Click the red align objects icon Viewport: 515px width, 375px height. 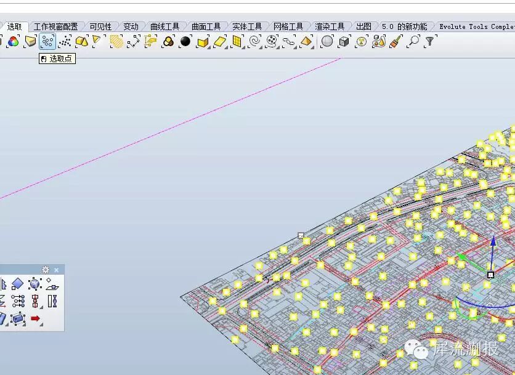tap(35, 300)
